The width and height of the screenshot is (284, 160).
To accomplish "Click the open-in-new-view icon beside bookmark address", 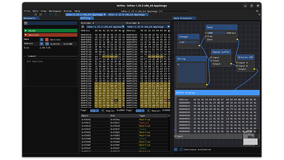I will 47,44.
